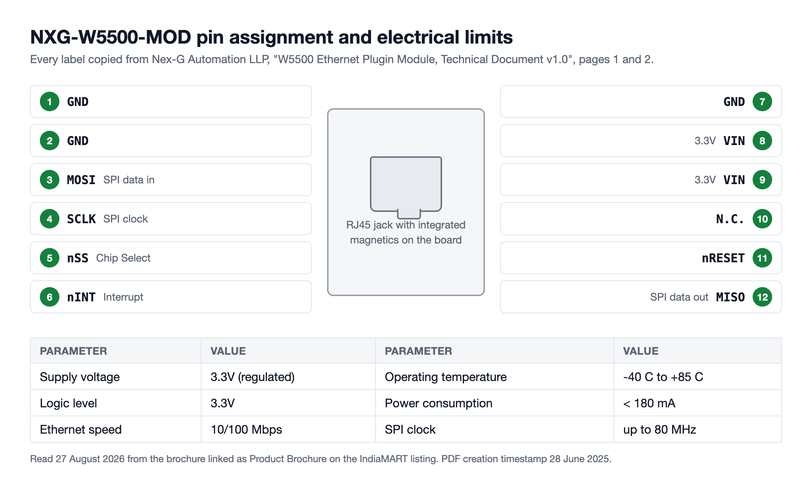Select the SCLK SPI clock row
Screen dimensions: 812x496
(x=171, y=219)
